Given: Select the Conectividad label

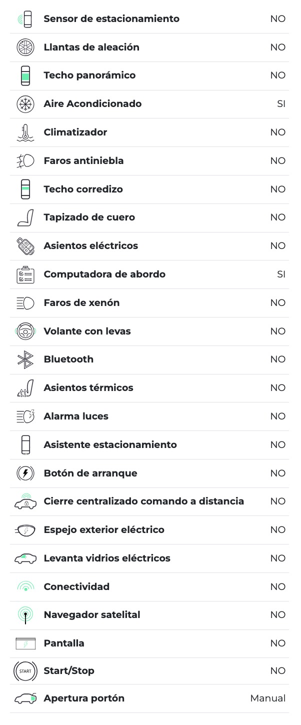Looking at the screenshot, I should (76, 586).
